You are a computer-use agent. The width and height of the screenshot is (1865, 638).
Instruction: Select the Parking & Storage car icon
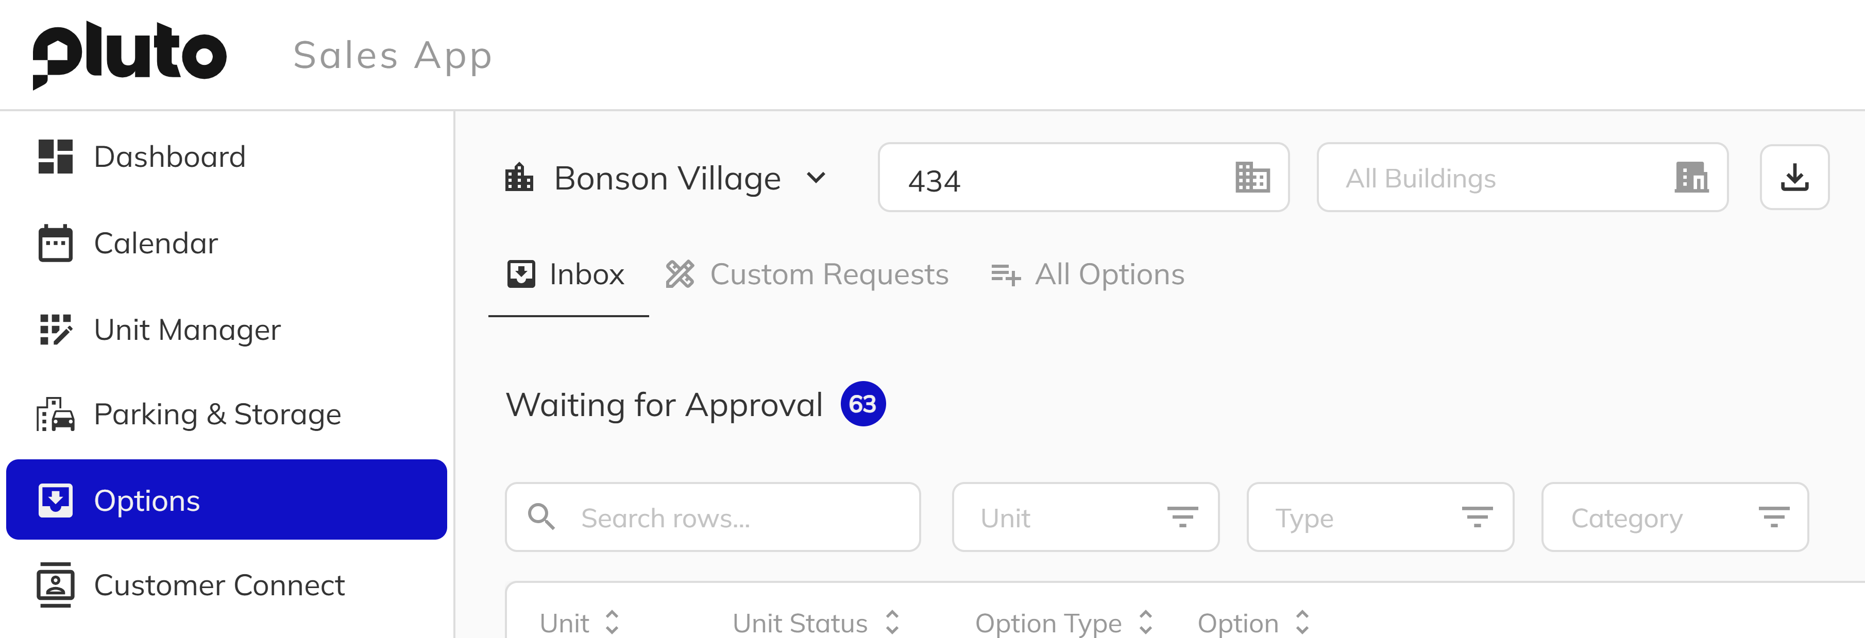[57, 415]
